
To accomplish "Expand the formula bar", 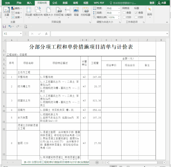I will 167,34.
